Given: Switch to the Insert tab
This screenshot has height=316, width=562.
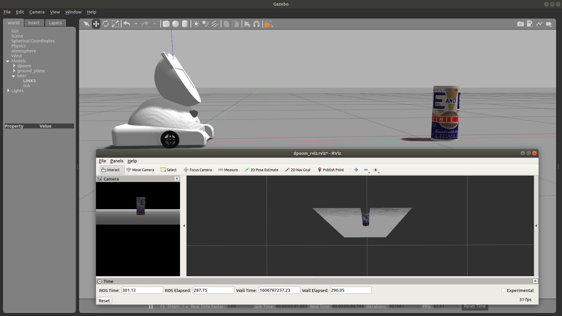Looking at the screenshot, I should [x=34, y=23].
